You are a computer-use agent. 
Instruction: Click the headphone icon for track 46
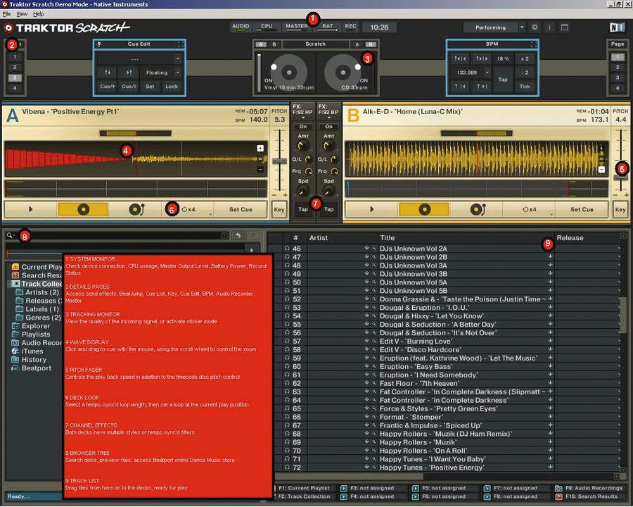point(287,249)
